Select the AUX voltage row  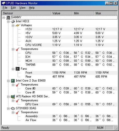click(x=71, y=41)
